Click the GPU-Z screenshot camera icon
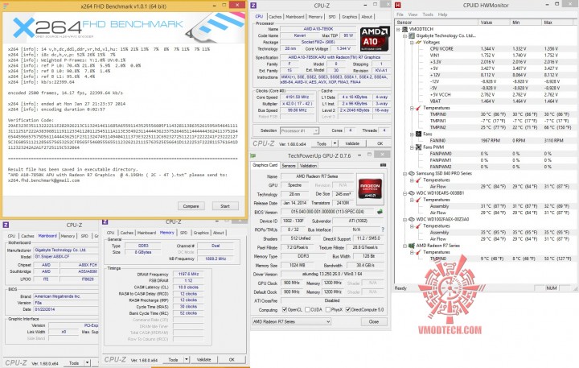This screenshot has width=579, height=368. click(x=383, y=165)
